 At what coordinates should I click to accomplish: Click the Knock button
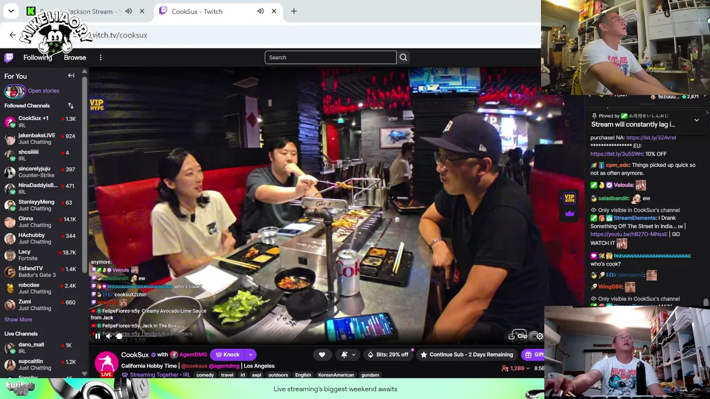(x=227, y=355)
